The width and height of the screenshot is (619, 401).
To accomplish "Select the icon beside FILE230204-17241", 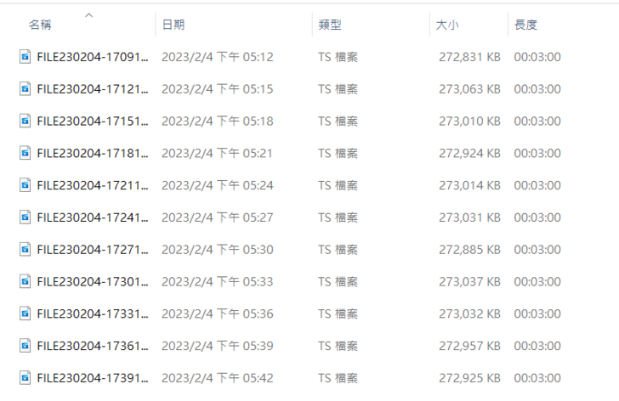I will tap(25, 217).
